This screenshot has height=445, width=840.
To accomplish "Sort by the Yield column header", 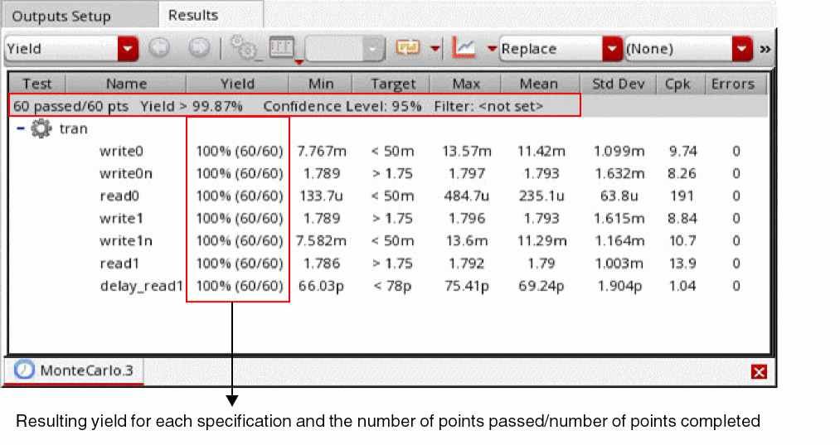I will [x=237, y=84].
